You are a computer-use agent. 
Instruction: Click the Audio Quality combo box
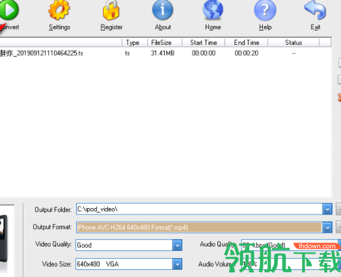291,245
